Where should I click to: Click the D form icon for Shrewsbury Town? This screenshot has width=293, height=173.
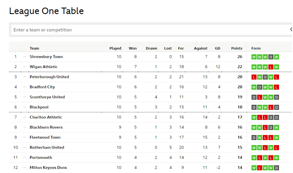(x=271, y=57)
